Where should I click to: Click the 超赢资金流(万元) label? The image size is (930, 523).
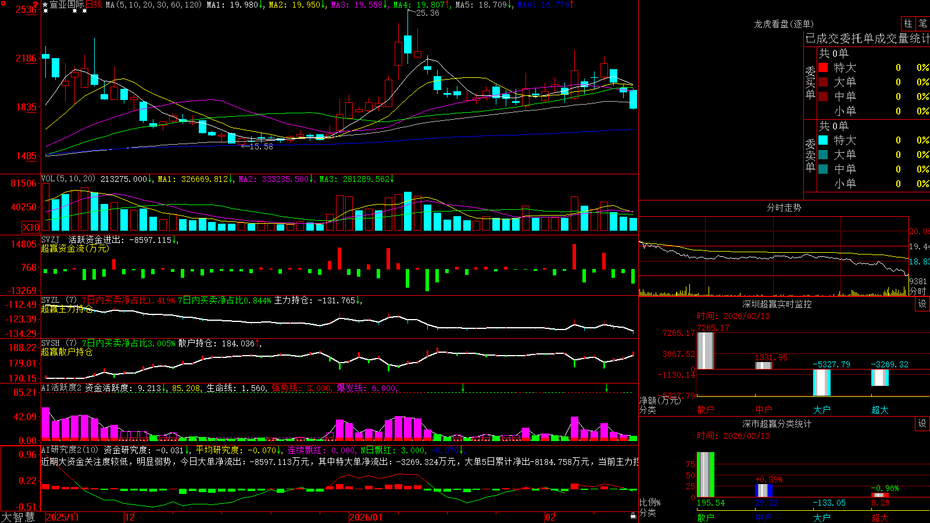pyautogui.click(x=75, y=248)
